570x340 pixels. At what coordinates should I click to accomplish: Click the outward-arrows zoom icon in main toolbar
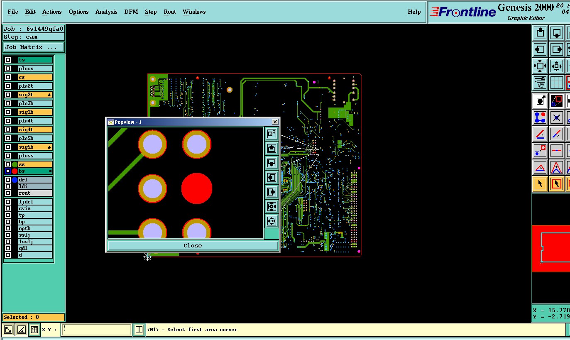tap(557, 66)
